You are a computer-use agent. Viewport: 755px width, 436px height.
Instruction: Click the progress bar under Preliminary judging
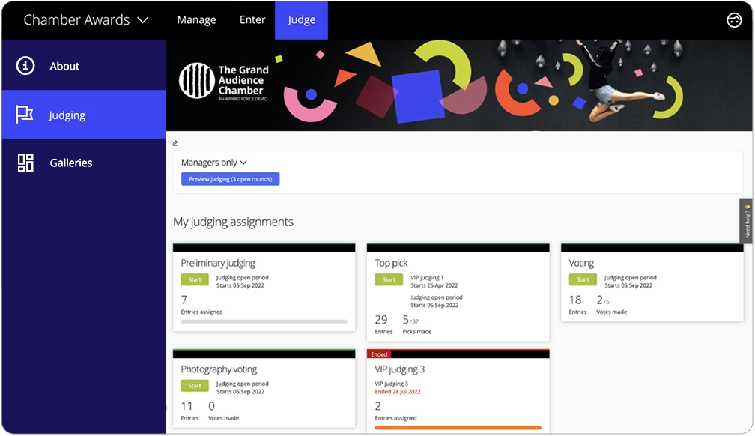pyautogui.click(x=264, y=321)
